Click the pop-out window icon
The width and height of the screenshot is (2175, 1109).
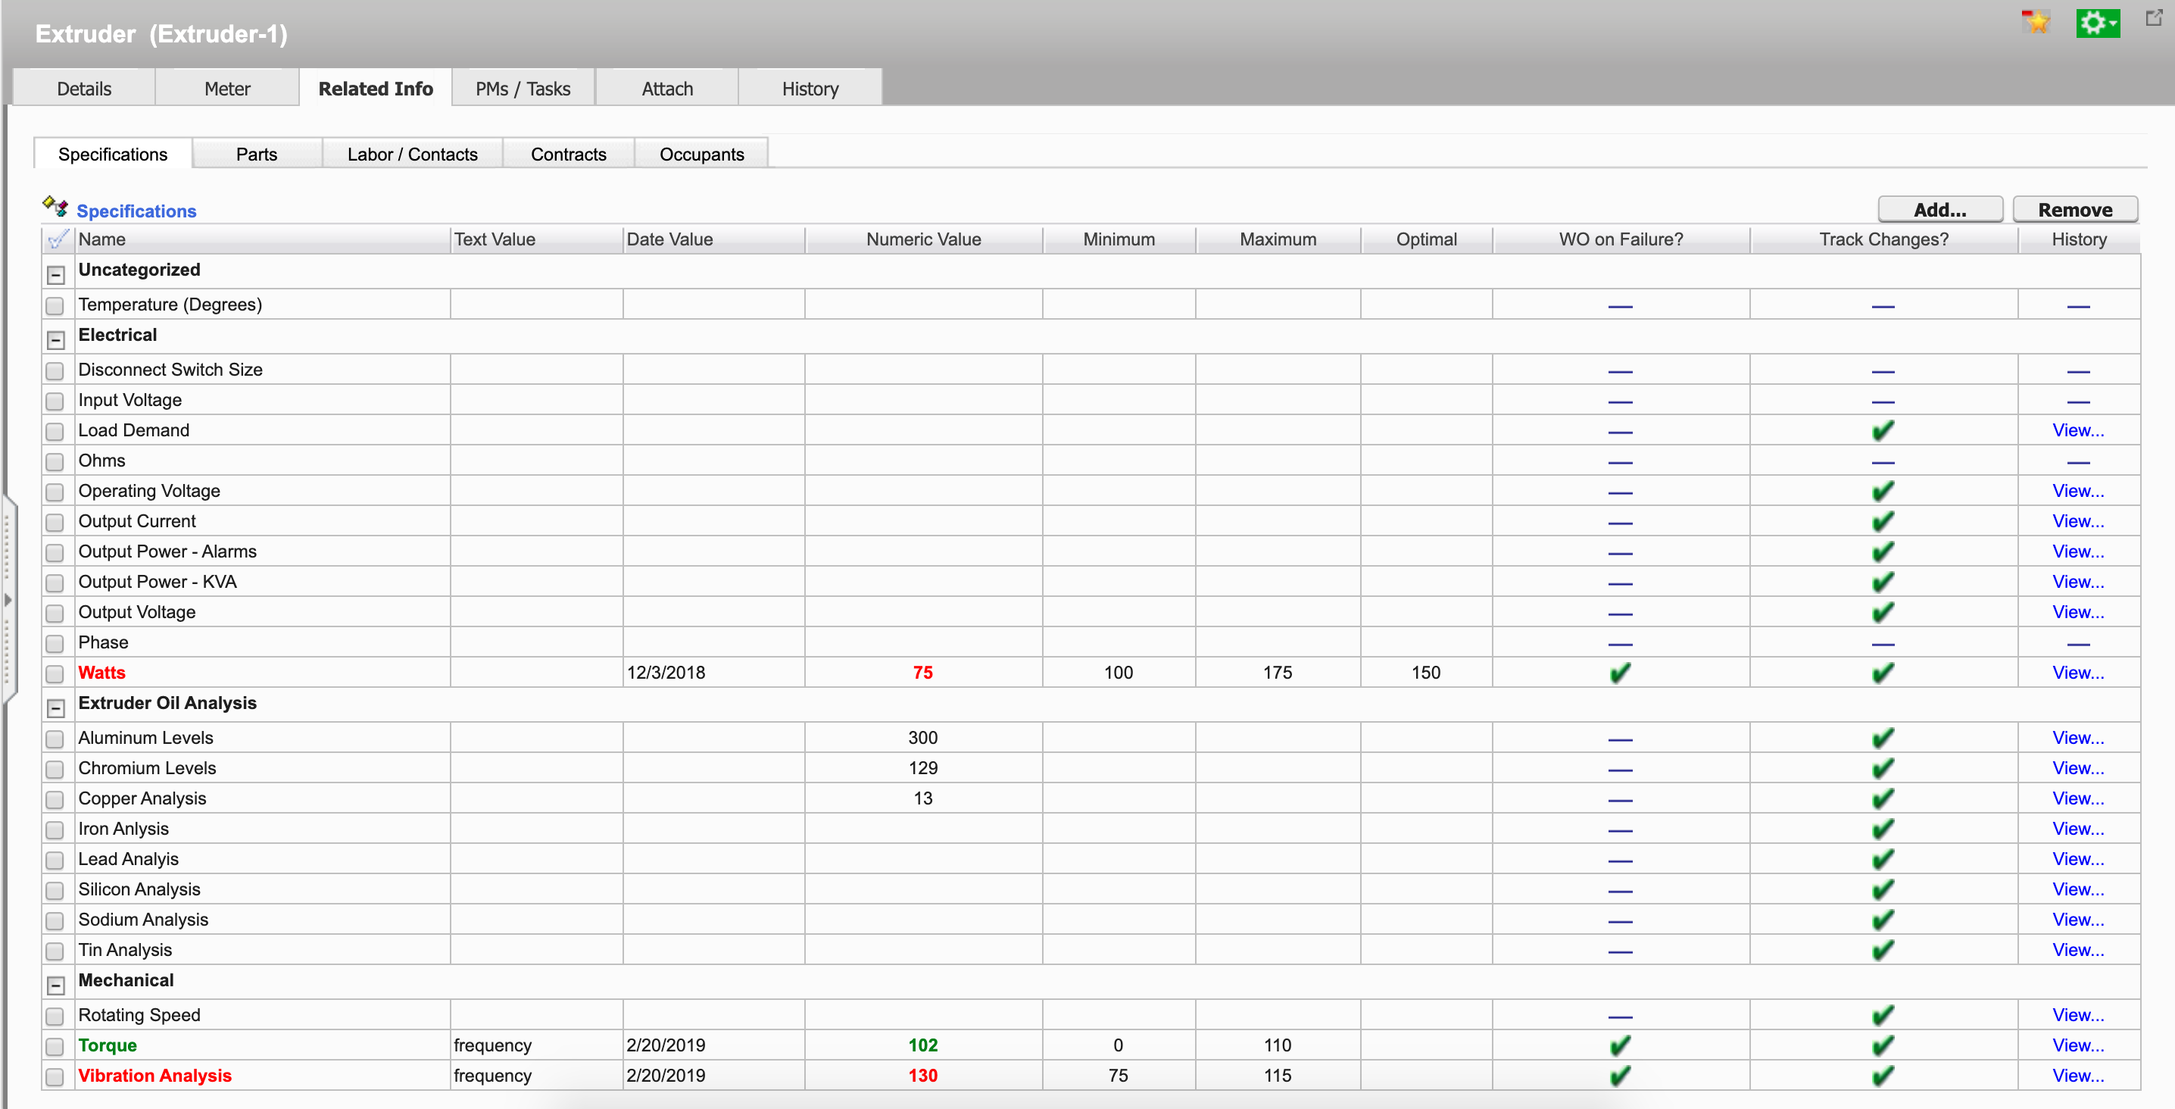[x=2153, y=17]
